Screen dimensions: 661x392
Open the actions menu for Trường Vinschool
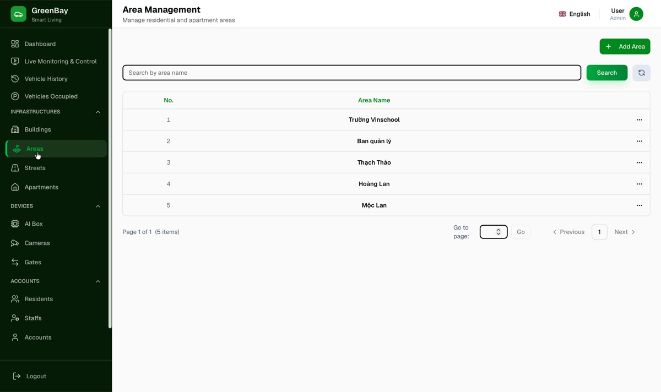pos(640,120)
